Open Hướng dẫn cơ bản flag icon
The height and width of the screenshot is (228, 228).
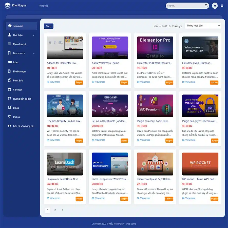9,99
